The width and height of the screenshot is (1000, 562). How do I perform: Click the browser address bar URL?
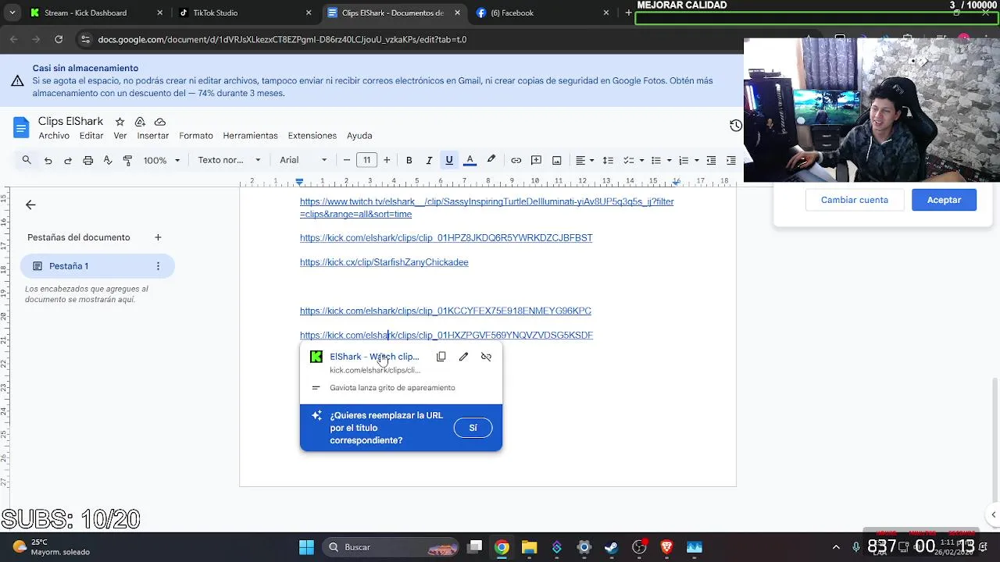282,39
